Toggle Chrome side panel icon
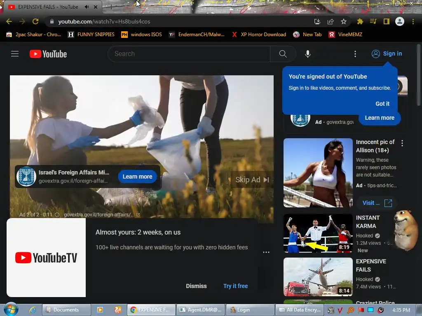 pos(387,21)
